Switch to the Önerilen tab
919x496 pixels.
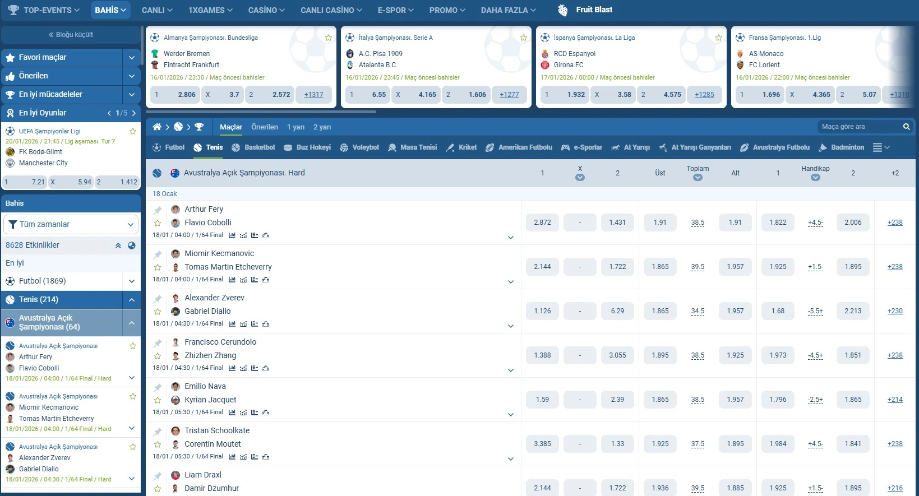click(264, 127)
